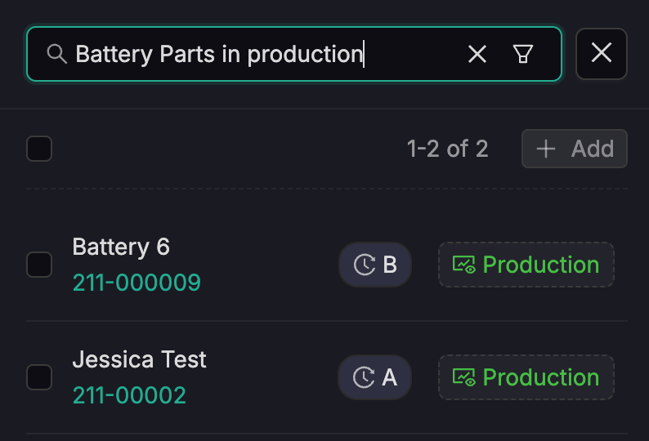This screenshot has height=441, width=649.
Task: Select the Jessica Test part name
Action: click(139, 359)
